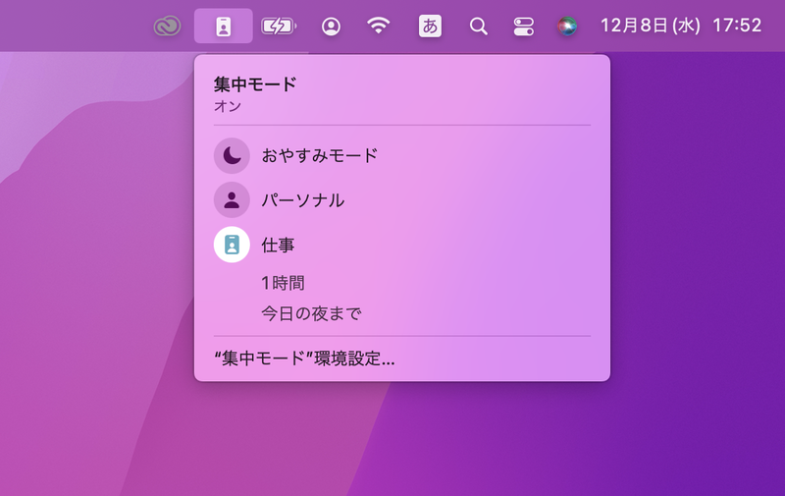785x496 pixels.
Task: Click the オン status text
Action: click(228, 106)
